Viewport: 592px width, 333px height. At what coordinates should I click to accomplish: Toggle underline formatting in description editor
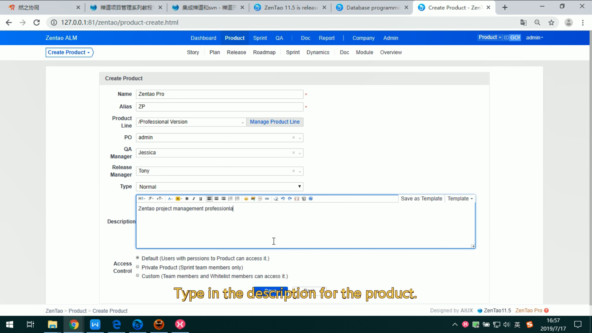click(201, 199)
